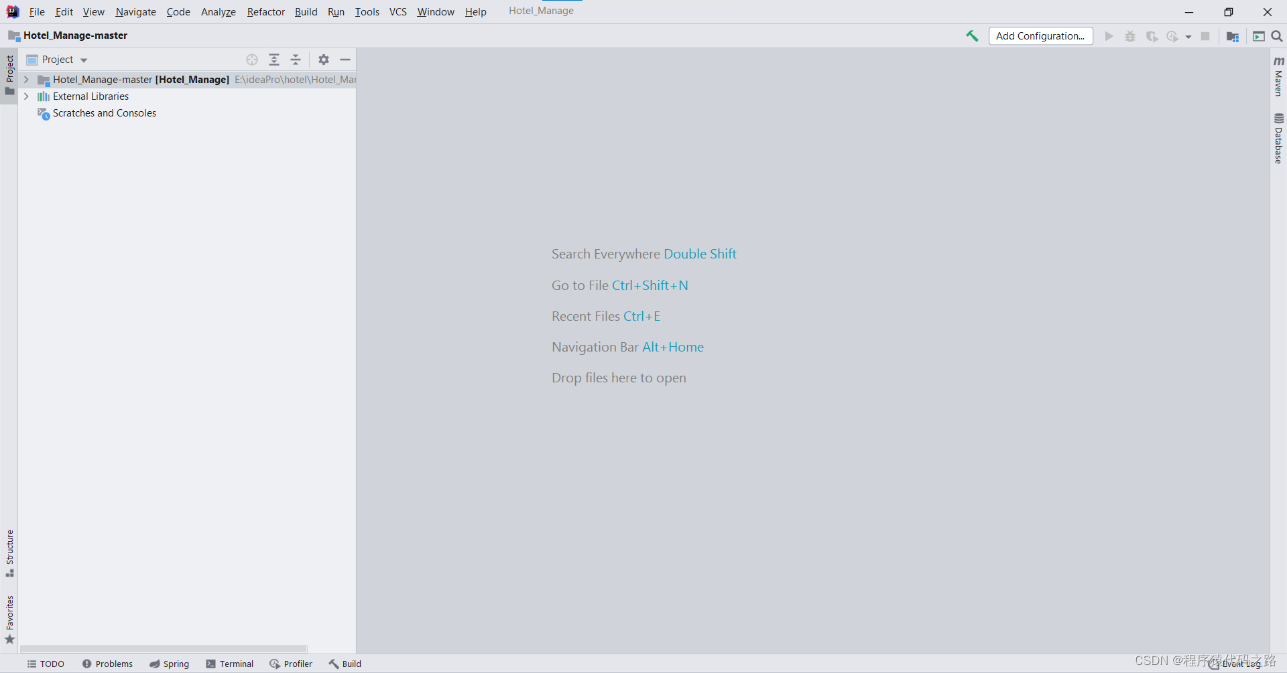Click the Run Anything window icon
1287x673 pixels.
[1259, 36]
